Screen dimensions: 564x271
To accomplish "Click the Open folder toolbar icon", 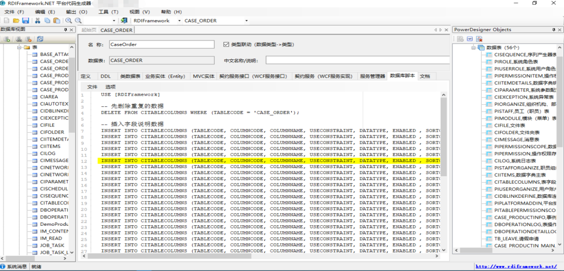I will tap(16, 20).
